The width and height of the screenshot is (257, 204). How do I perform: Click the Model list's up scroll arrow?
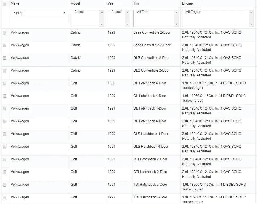(x=102, y=12)
